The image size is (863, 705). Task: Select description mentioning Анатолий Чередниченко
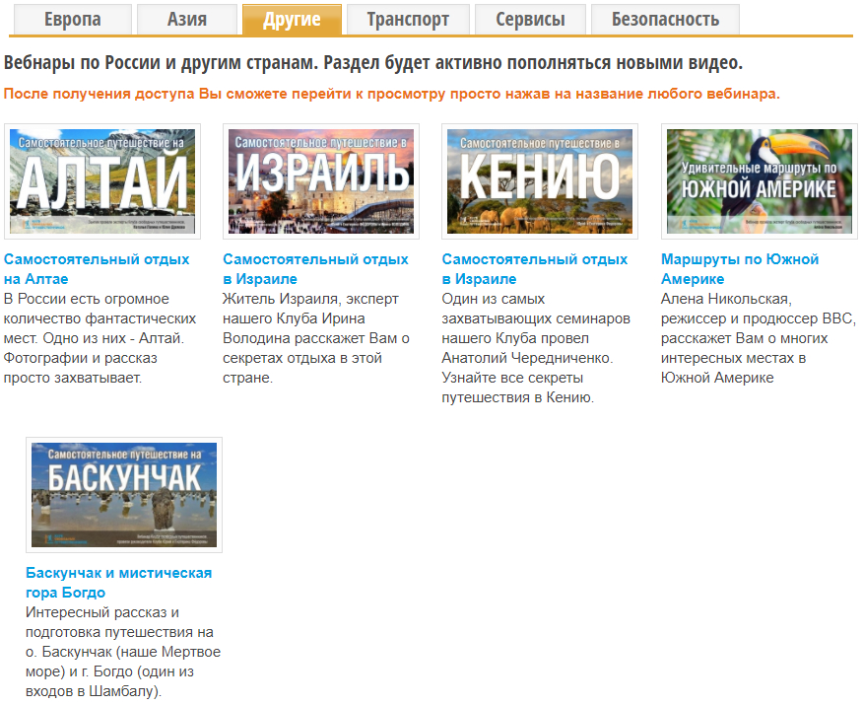pos(536,348)
